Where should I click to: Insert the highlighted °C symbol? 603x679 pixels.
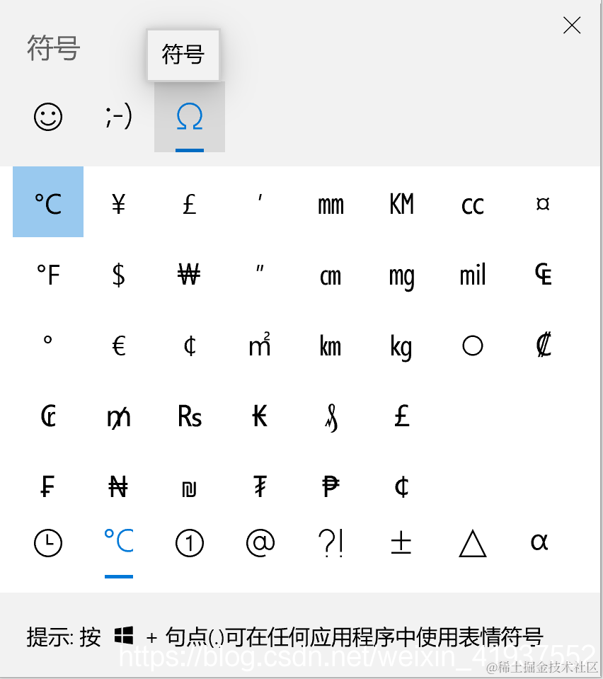(x=48, y=202)
